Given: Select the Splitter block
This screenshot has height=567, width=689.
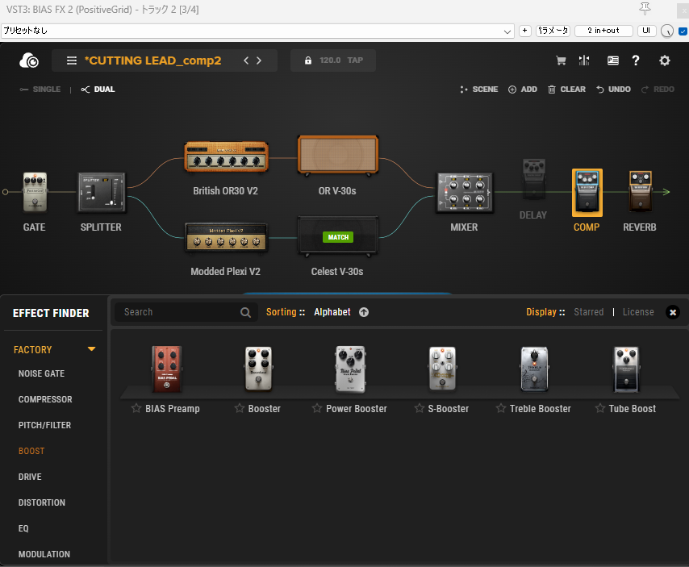Looking at the screenshot, I should [102, 192].
